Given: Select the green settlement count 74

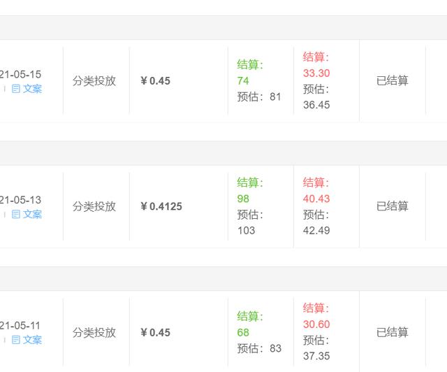Looking at the screenshot, I should 243,81.
